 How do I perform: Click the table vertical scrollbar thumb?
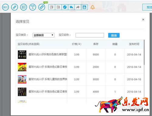pos(144,53)
